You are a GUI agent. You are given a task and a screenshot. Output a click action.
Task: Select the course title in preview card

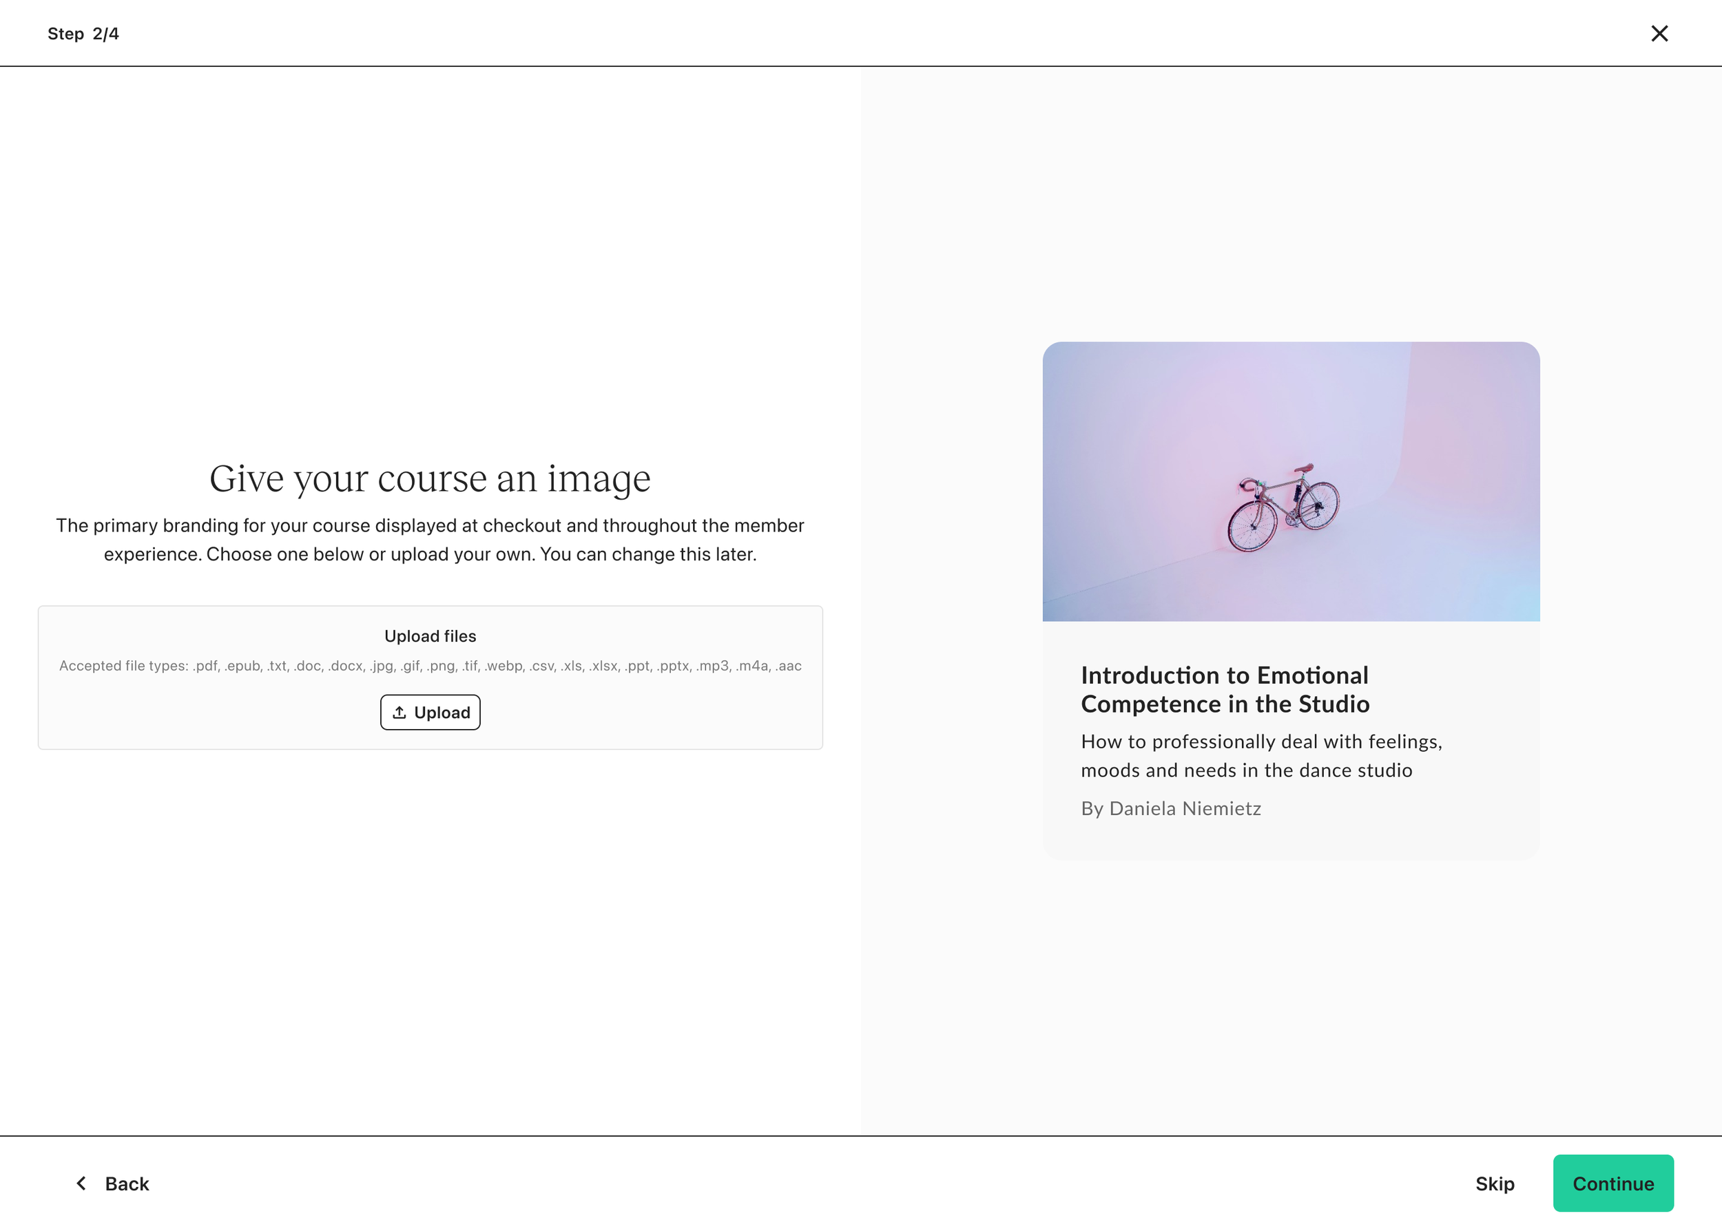point(1225,689)
